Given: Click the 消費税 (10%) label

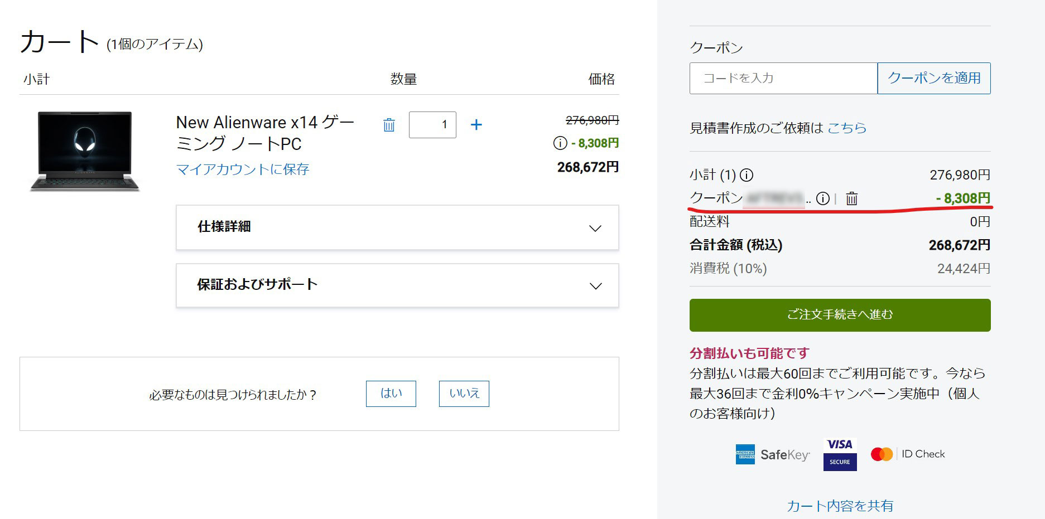Looking at the screenshot, I should 728,269.
